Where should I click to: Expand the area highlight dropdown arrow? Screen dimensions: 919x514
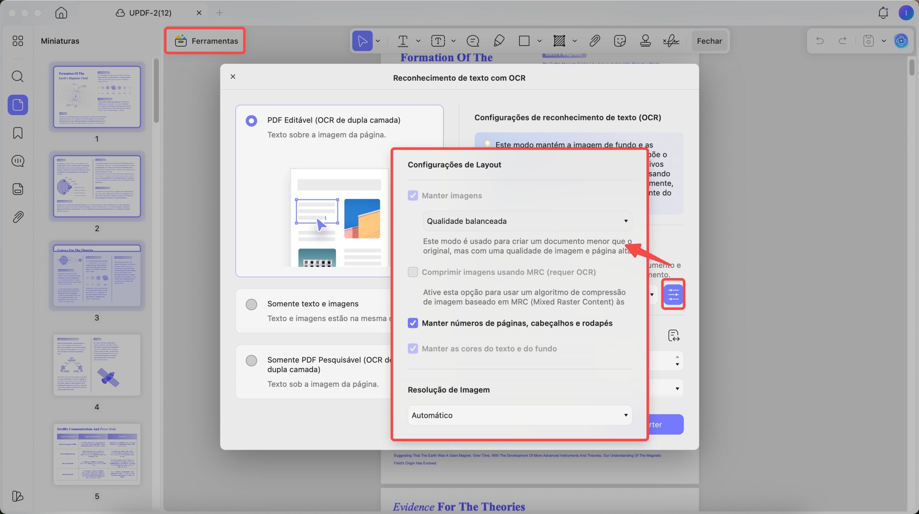pos(574,41)
